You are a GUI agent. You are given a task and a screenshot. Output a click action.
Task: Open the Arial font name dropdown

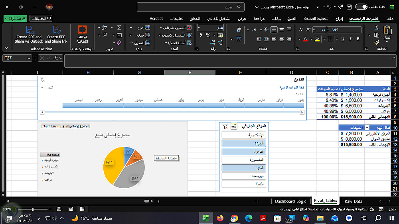(x=329, y=30)
